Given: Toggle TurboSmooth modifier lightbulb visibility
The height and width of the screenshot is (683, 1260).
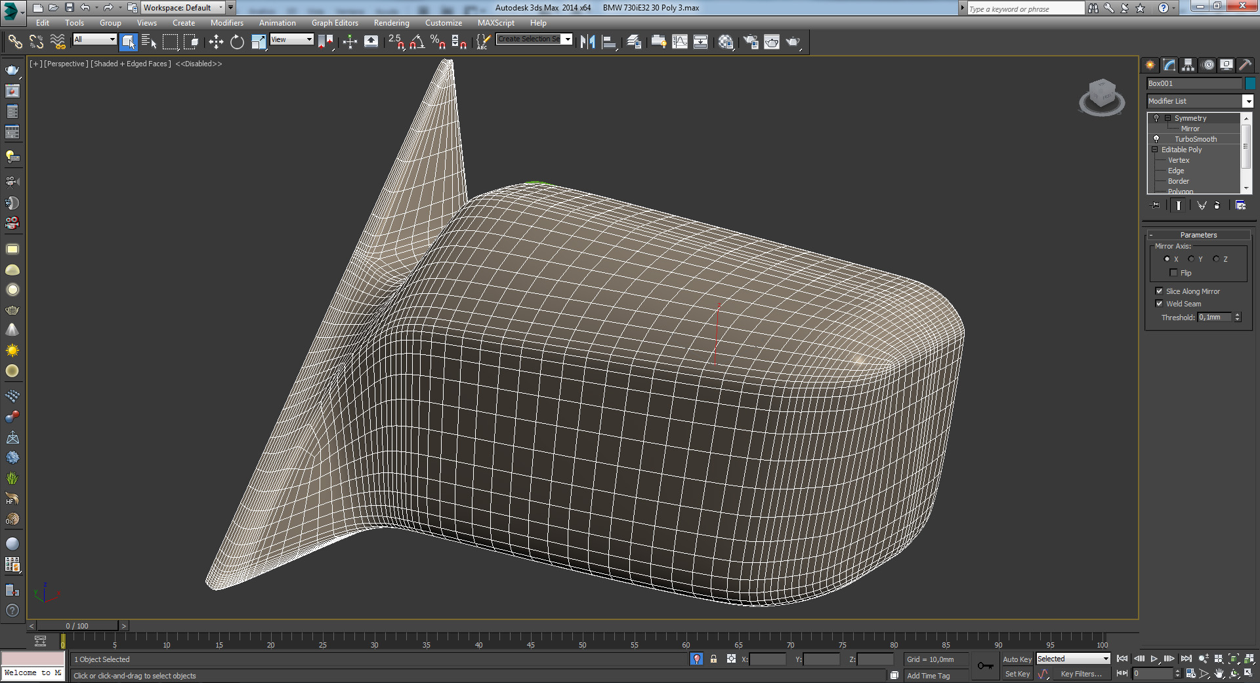Looking at the screenshot, I should (1156, 139).
